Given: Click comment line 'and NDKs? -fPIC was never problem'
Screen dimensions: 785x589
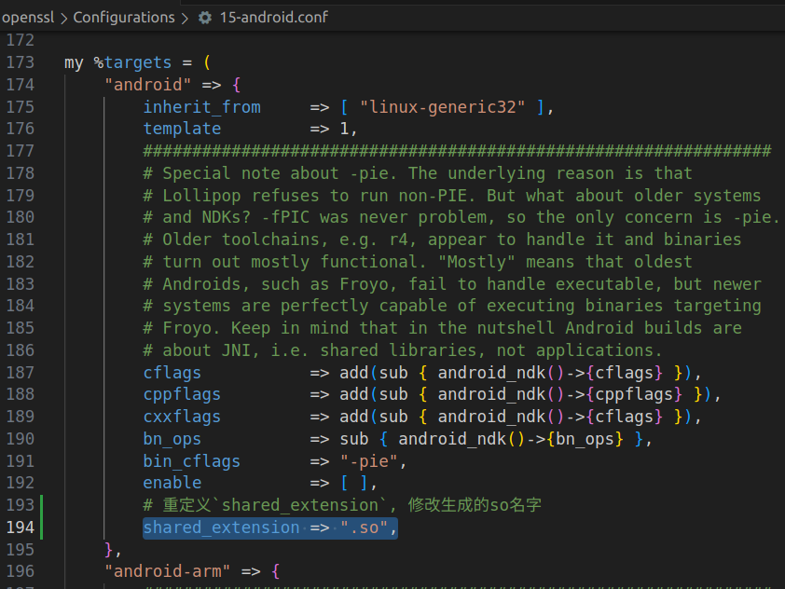Looking at the screenshot, I should tap(461, 217).
